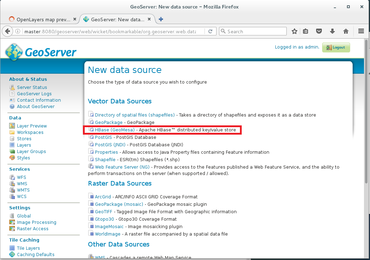Reload the page with refresh button
This screenshot has height=260, width=370.
click(x=210, y=32)
